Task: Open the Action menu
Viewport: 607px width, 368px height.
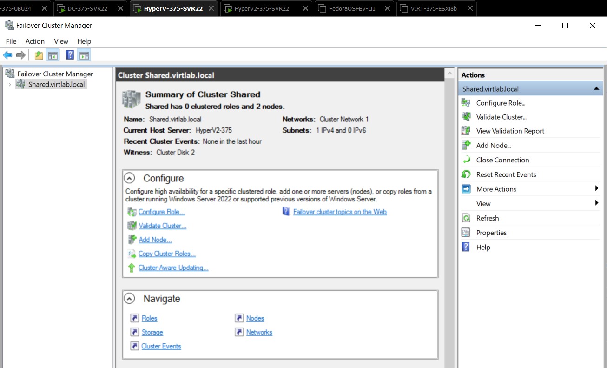Action: point(35,41)
